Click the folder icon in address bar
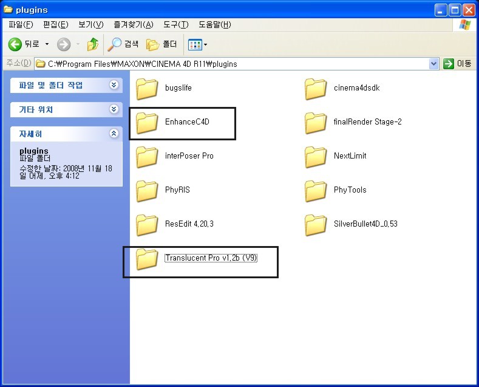The height and width of the screenshot is (387, 479). 41,64
